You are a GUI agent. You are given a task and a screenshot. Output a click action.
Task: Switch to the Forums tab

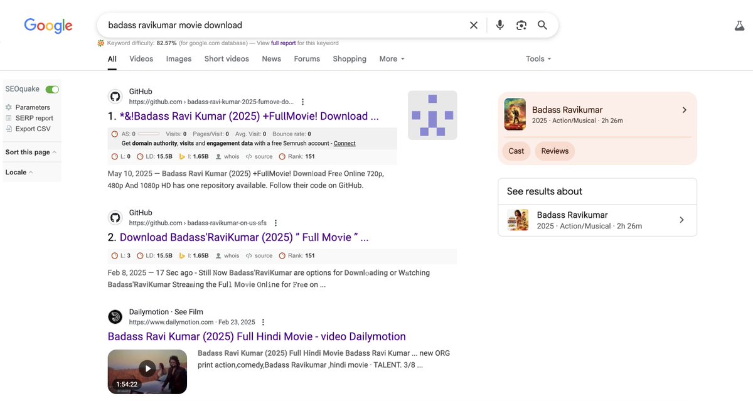307,59
